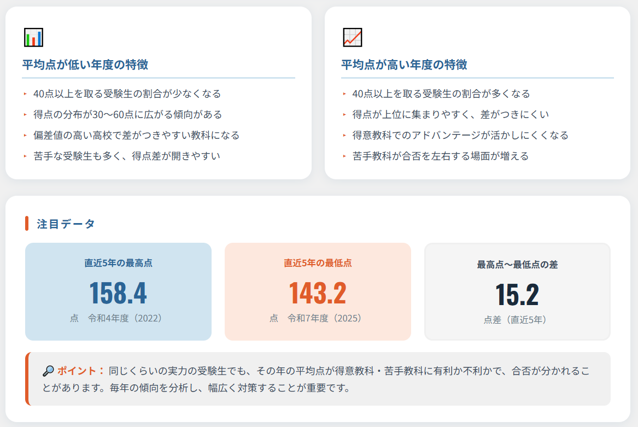Click bullet 得点が上位に集まりやすく、差がつきにくい
This screenshot has width=638, height=427.
pos(450,114)
